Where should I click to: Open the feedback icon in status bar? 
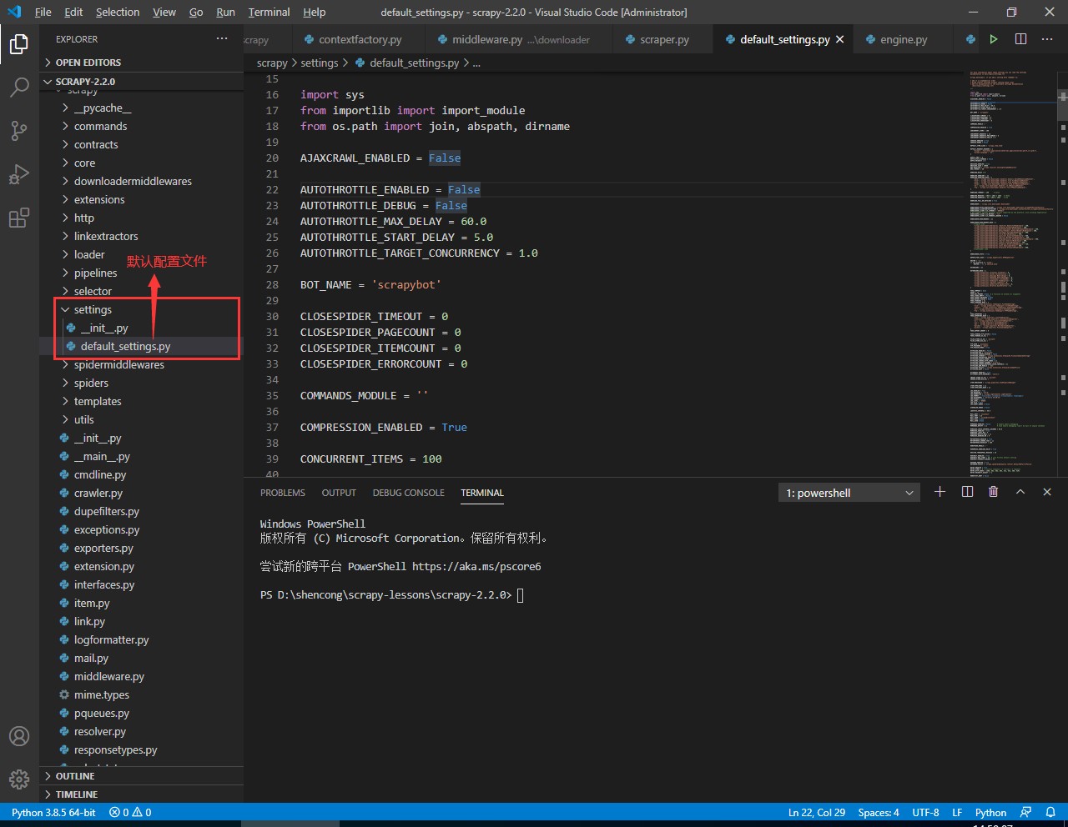point(1026,812)
